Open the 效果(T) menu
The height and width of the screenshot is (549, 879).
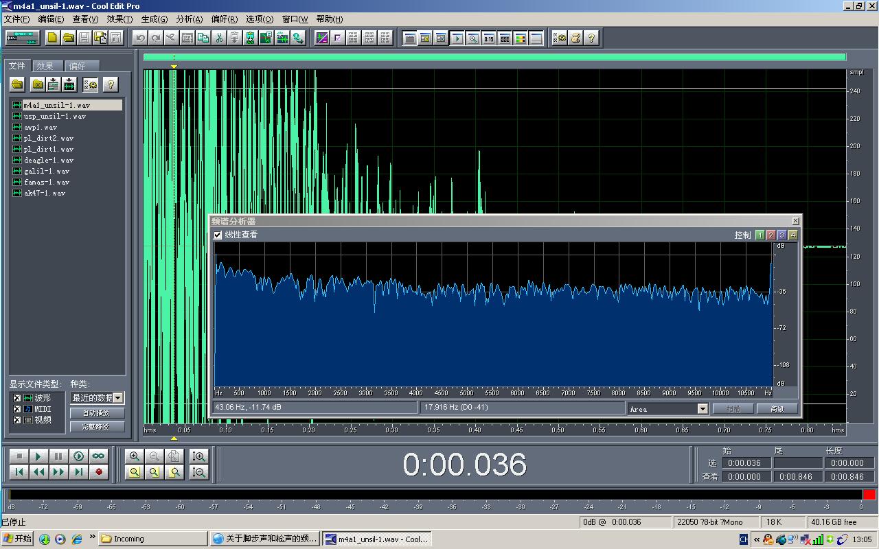tap(119, 19)
